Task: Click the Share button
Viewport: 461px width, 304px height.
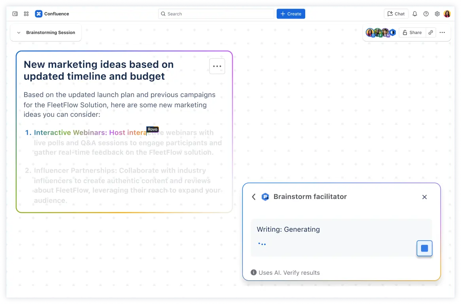Action: point(412,33)
